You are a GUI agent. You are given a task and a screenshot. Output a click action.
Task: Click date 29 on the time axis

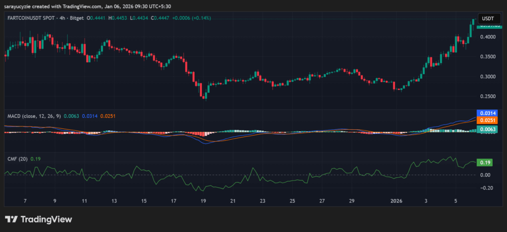point(351,201)
